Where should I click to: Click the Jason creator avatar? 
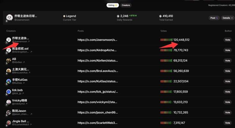(x=8, y=113)
